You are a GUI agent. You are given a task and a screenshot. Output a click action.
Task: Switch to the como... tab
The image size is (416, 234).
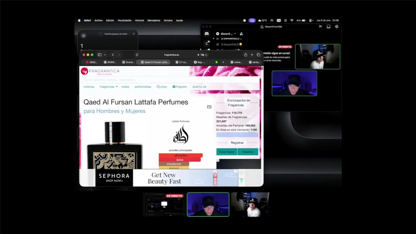pos(236,62)
